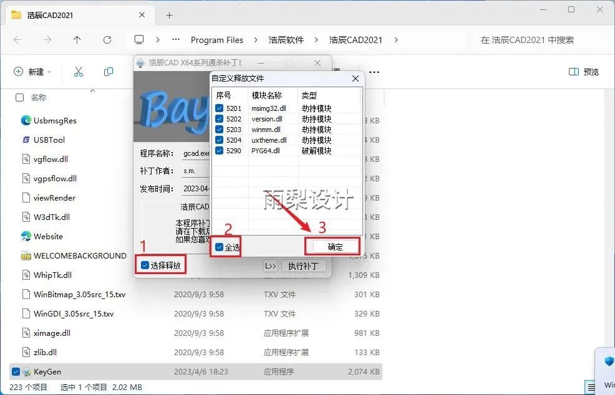This screenshot has width=615, height=395.
Task: Select the WELCOMEBACKGROUND bitmap icon
Action: [26, 256]
